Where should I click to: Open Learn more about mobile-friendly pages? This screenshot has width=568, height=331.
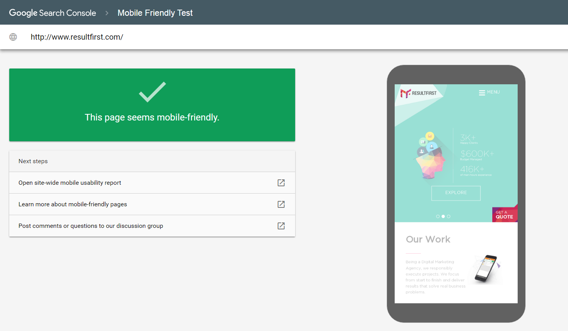click(73, 204)
